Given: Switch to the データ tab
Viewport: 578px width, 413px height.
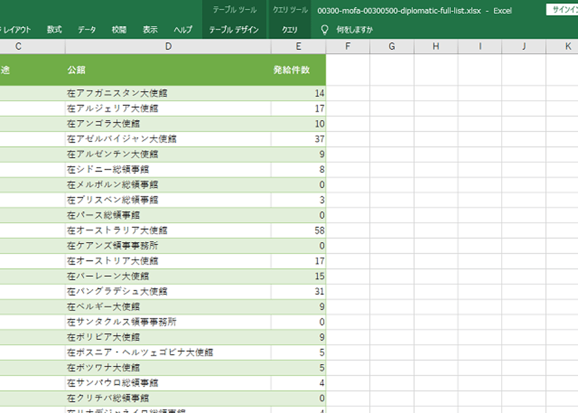Looking at the screenshot, I should [x=86, y=30].
